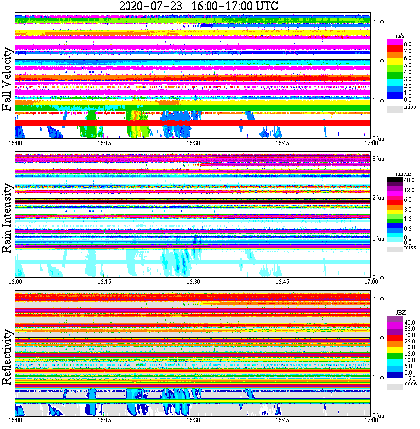Click the 16:30 tick under Fall Velocity plot

(x=193, y=143)
